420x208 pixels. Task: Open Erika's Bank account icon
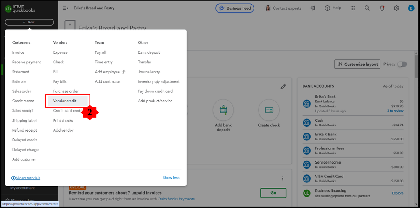point(306,104)
